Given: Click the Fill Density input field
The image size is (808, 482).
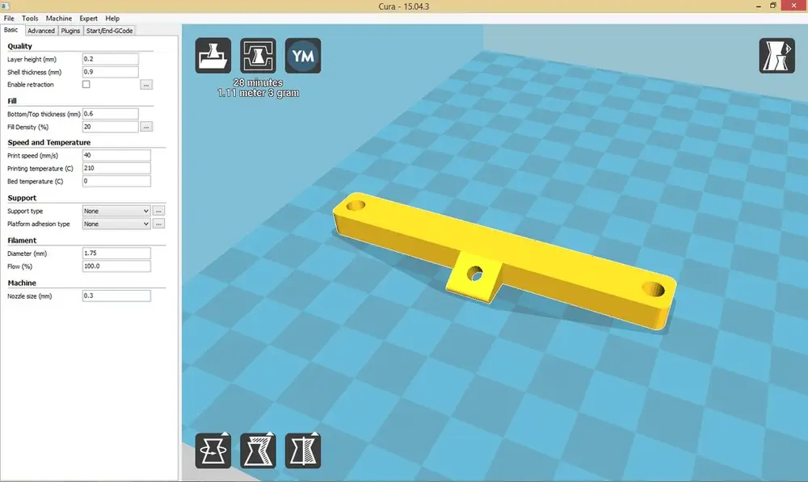Looking at the screenshot, I should tap(110, 127).
